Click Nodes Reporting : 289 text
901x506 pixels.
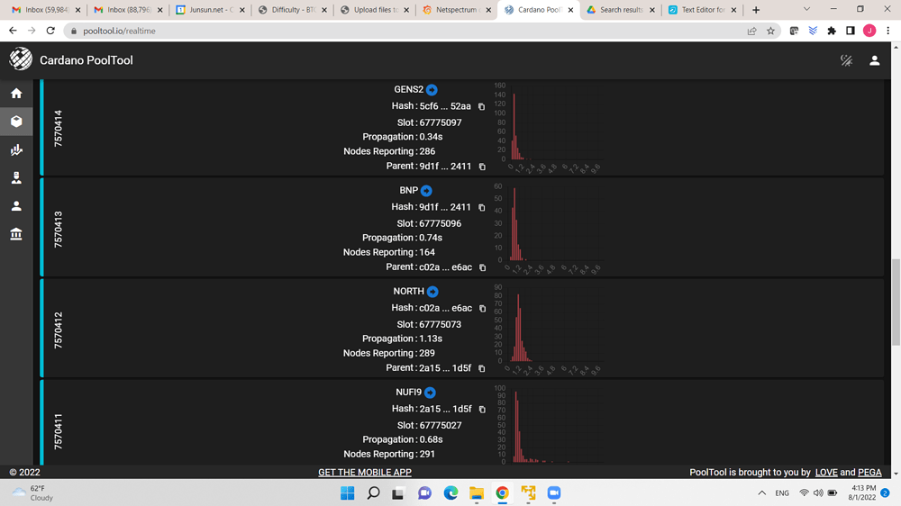tap(389, 353)
